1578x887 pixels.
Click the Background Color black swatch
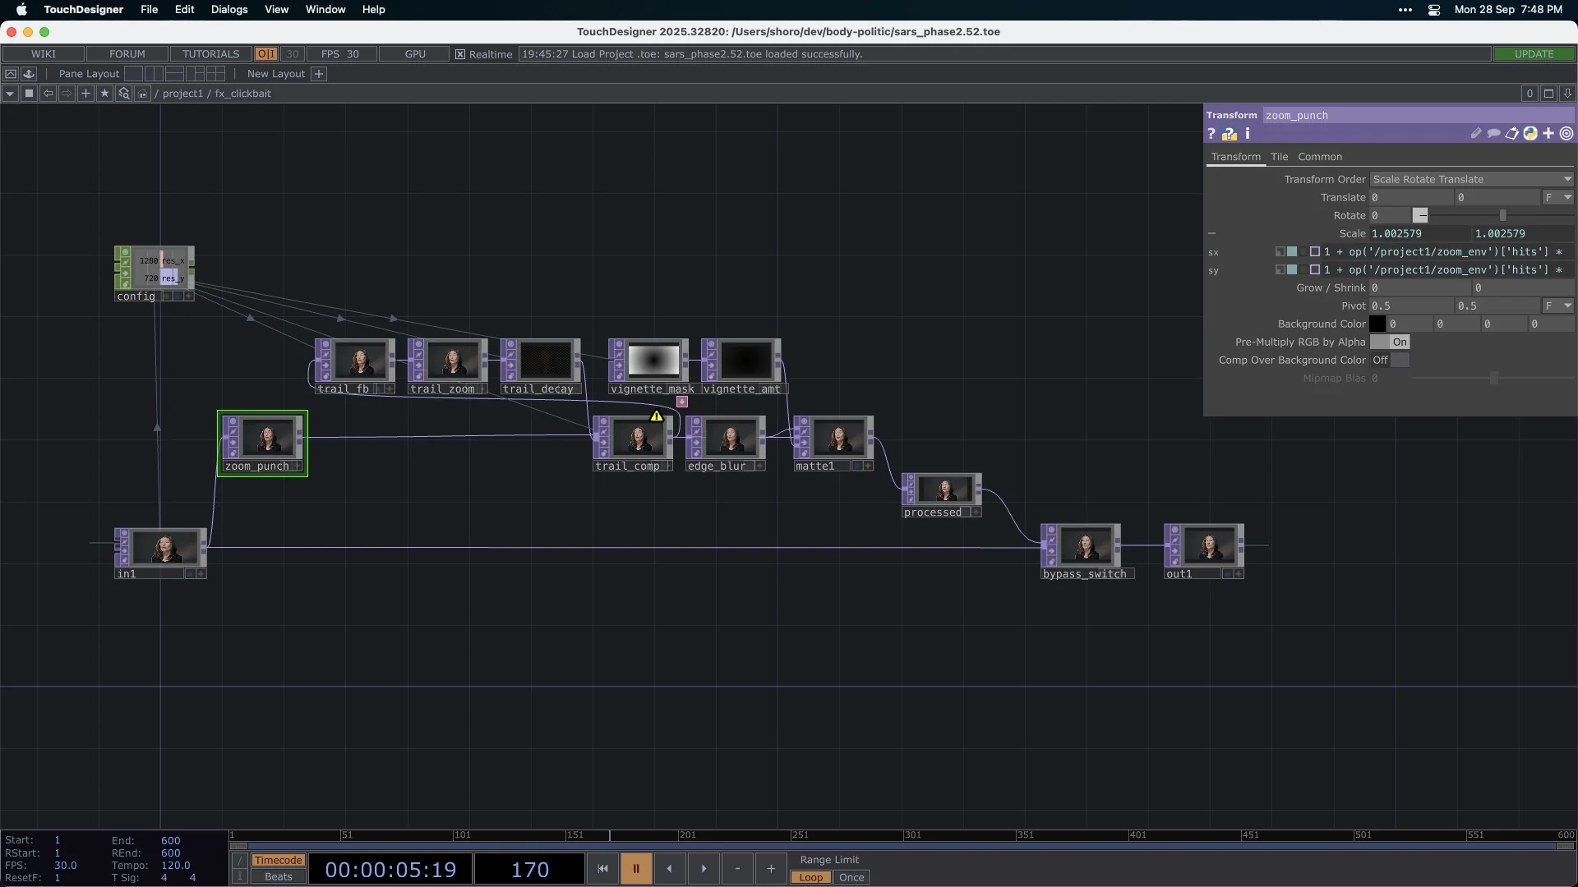tap(1377, 324)
